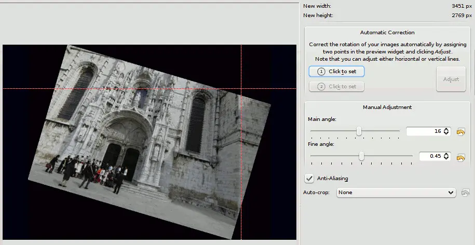Viewport: 475px width, 245px height.
Task: Click the crowd of people in preview
Action: click(88, 171)
